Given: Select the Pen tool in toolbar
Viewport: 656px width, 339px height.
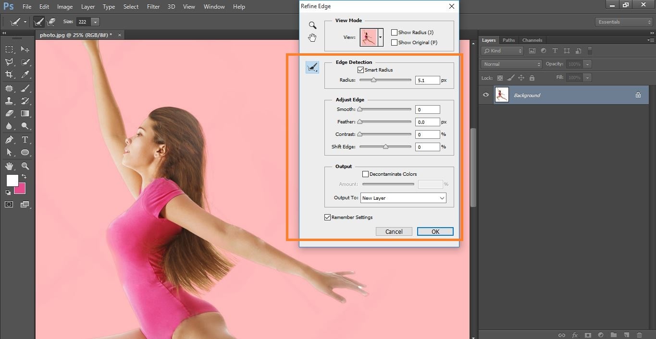Looking at the screenshot, I should tap(9, 140).
